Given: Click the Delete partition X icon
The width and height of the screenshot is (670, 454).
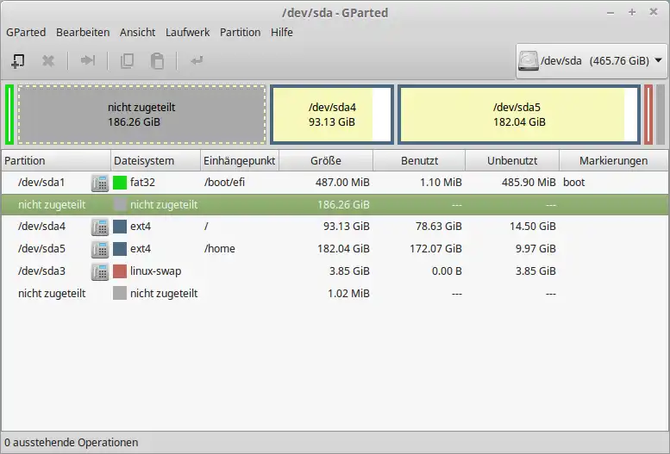Looking at the screenshot, I should pos(48,61).
